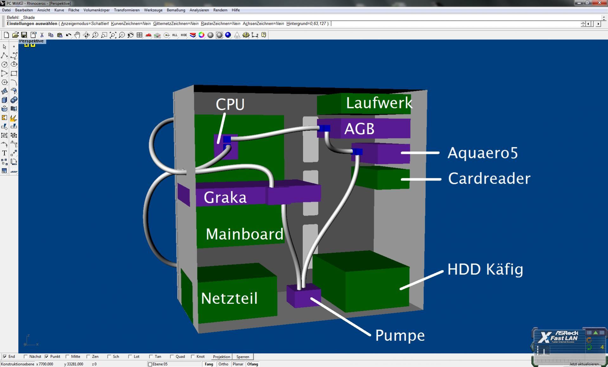
Task: Select the Ellipse tool in left toolbar
Action: coord(14,65)
